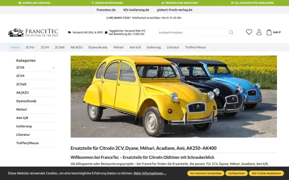Open Isolierung in the navigation bar
The width and height of the screenshot is (289, 180).
tap(154, 47)
